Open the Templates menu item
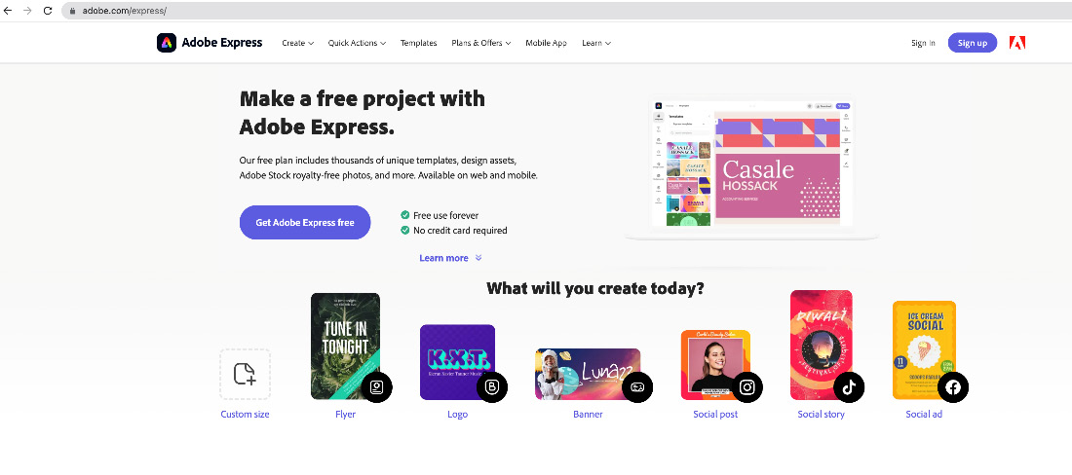Screen dimensions: 1072x475 (418, 43)
